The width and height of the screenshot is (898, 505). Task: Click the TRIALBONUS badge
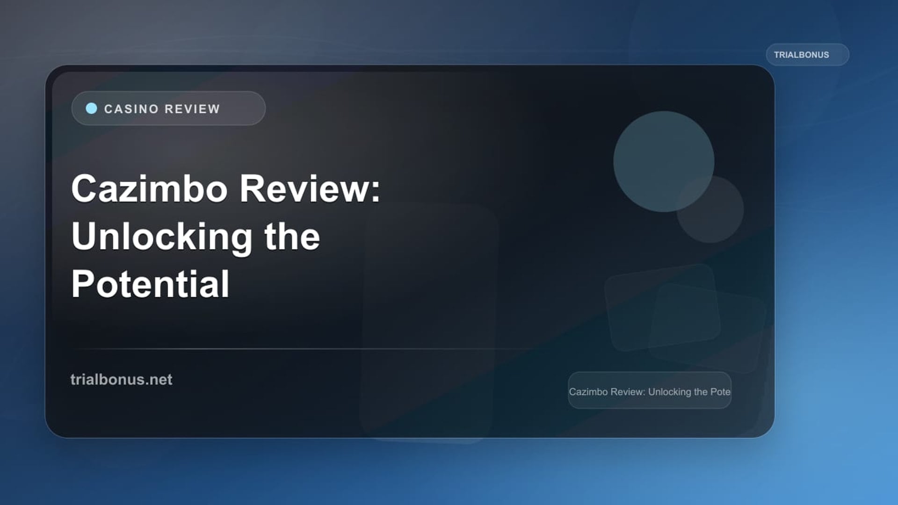click(x=807, y=55)
